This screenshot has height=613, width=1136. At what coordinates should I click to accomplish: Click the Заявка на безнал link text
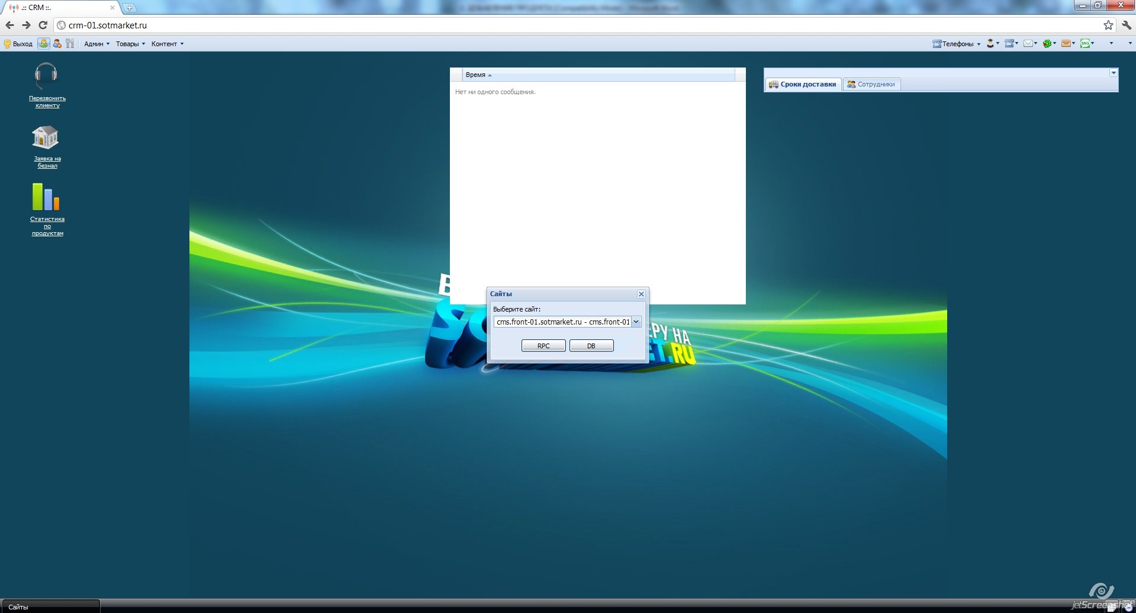[x=47, y=162]
